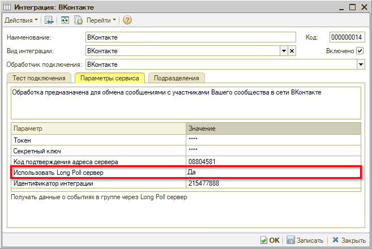
Task: Click the find-in-list toolbar icon
Action: click(x=49, y=20)
